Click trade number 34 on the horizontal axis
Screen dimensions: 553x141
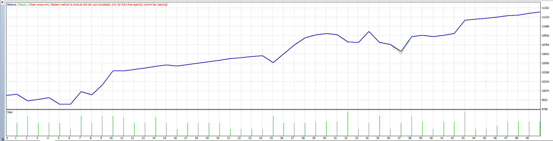click(367, 138)
